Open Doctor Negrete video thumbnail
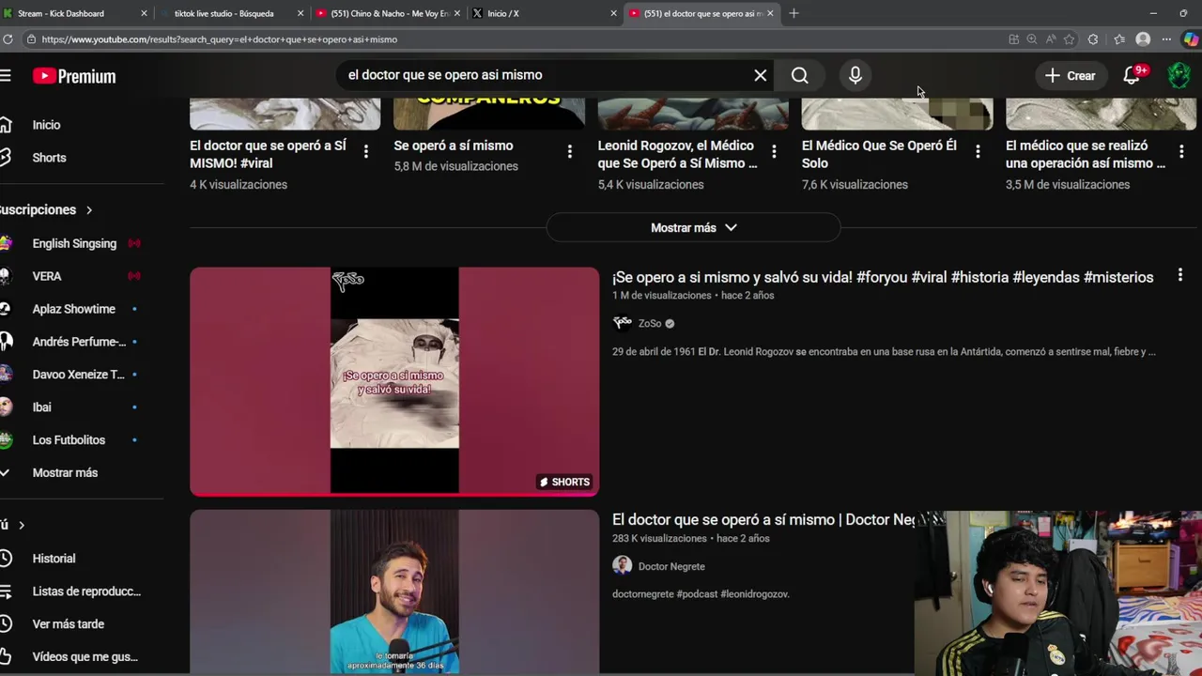This screenshot has height=676, width=1202. [394, 591]
